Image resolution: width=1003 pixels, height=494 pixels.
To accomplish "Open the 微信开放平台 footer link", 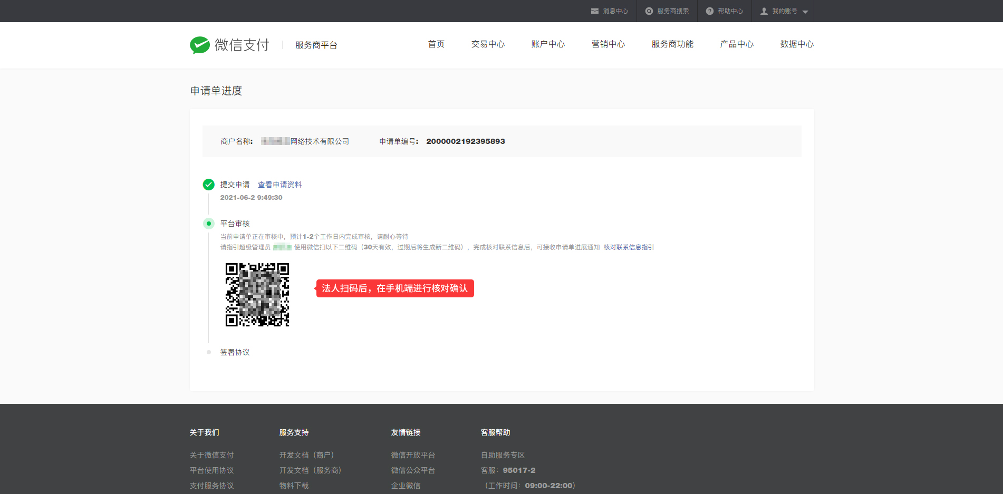I will point(413,455).
